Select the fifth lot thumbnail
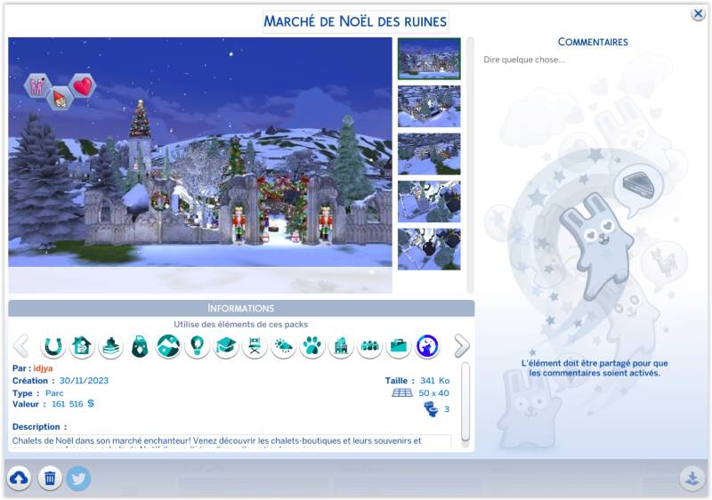The height and width of the screenshot is (500, 712). pos(429,249)
